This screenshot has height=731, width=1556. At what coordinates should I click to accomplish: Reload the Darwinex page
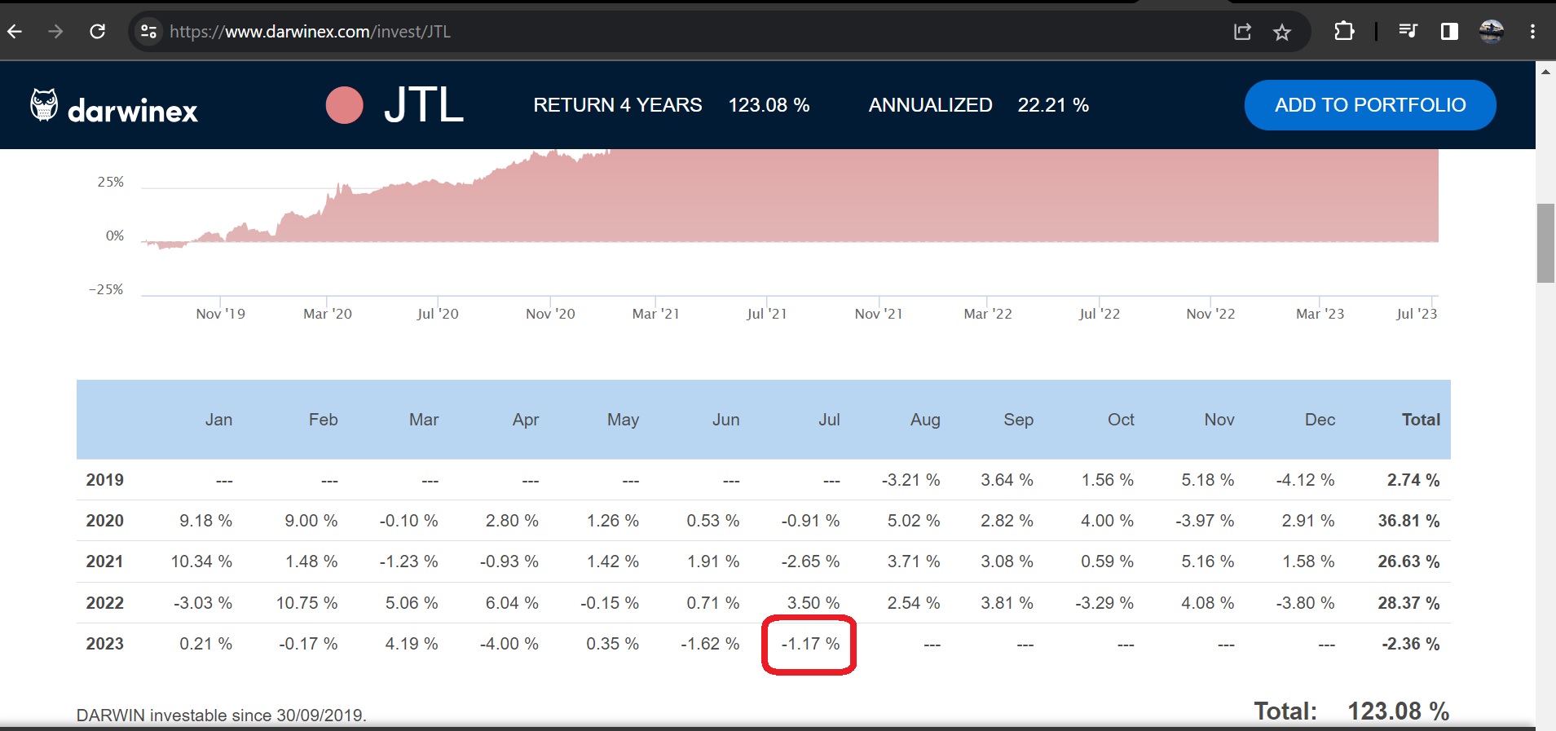[98, 32]
